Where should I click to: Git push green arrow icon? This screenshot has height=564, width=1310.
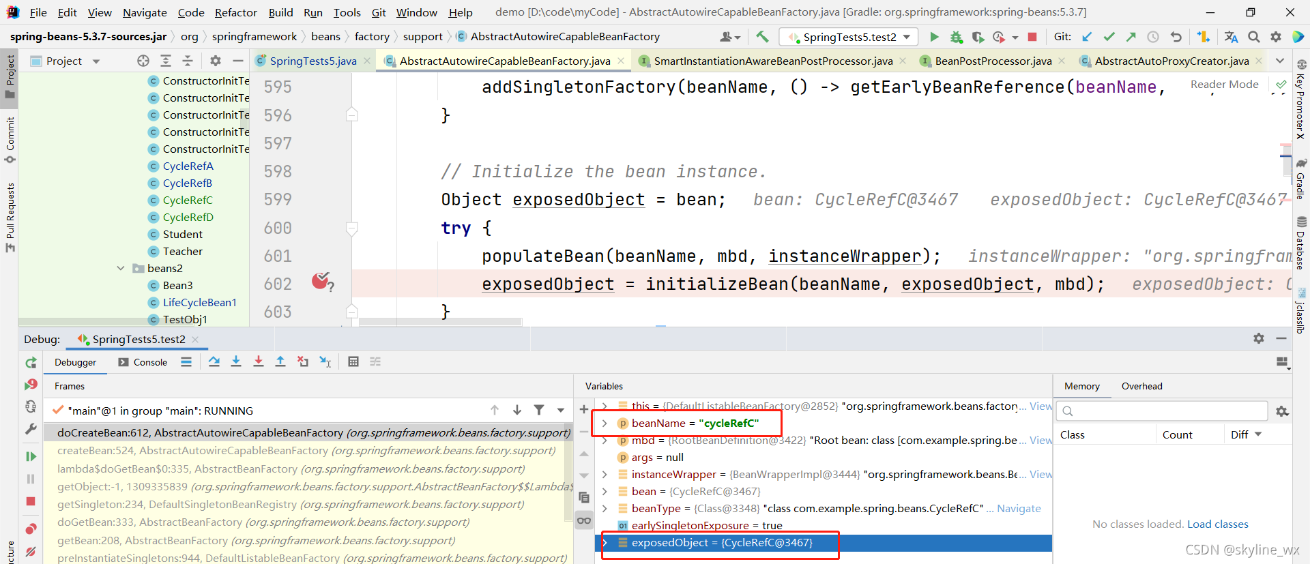pyautogui.click(x=1131, y=37)
